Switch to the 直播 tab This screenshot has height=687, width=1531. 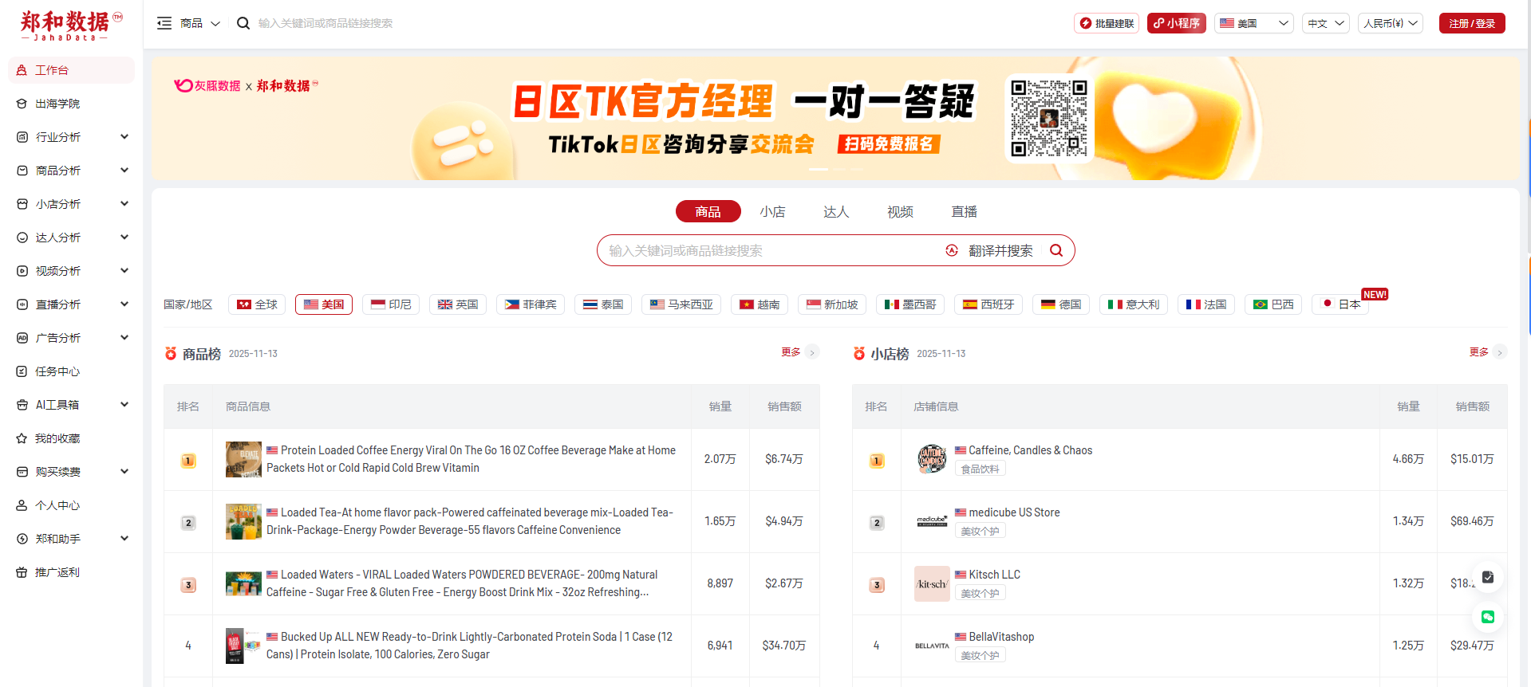(964, 211)
